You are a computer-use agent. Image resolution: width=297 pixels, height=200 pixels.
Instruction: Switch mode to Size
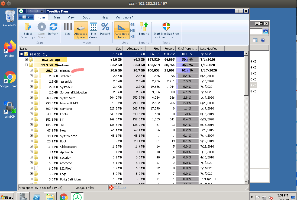point(68,29)
